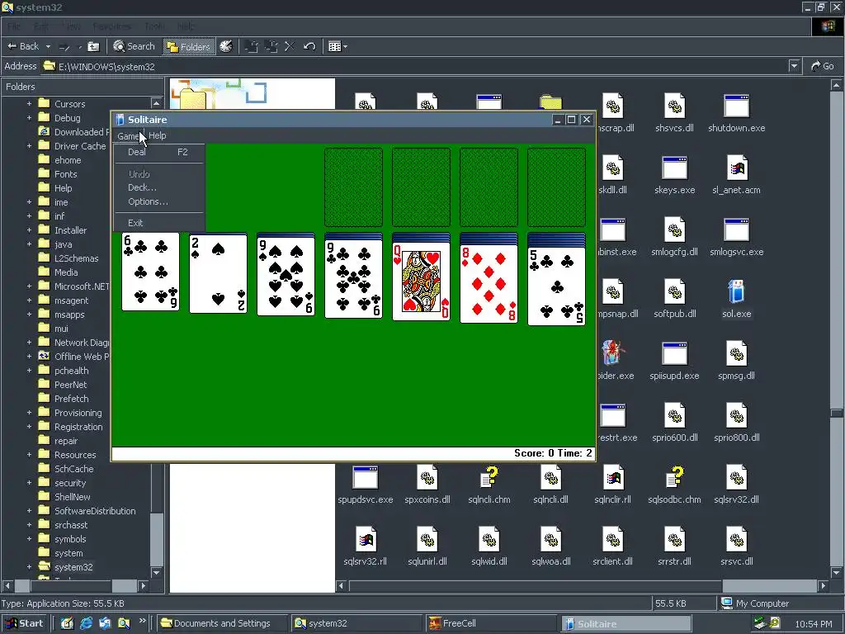Select the sprio800.dll file icon

coord(736,416)
